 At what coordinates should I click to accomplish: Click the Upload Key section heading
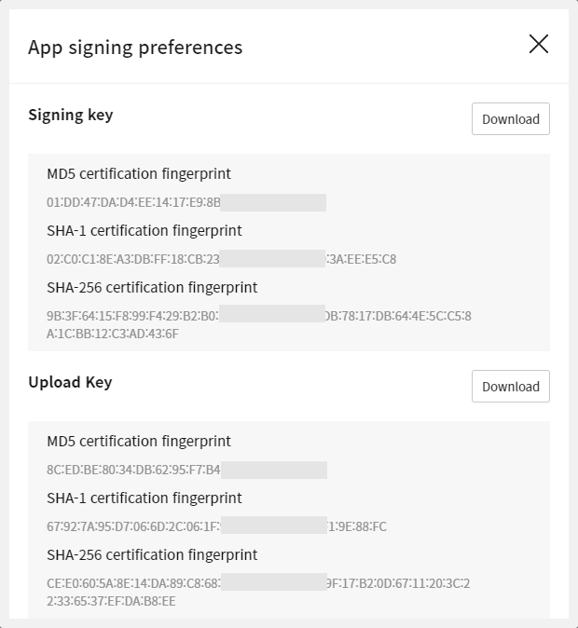pos(71,383)
